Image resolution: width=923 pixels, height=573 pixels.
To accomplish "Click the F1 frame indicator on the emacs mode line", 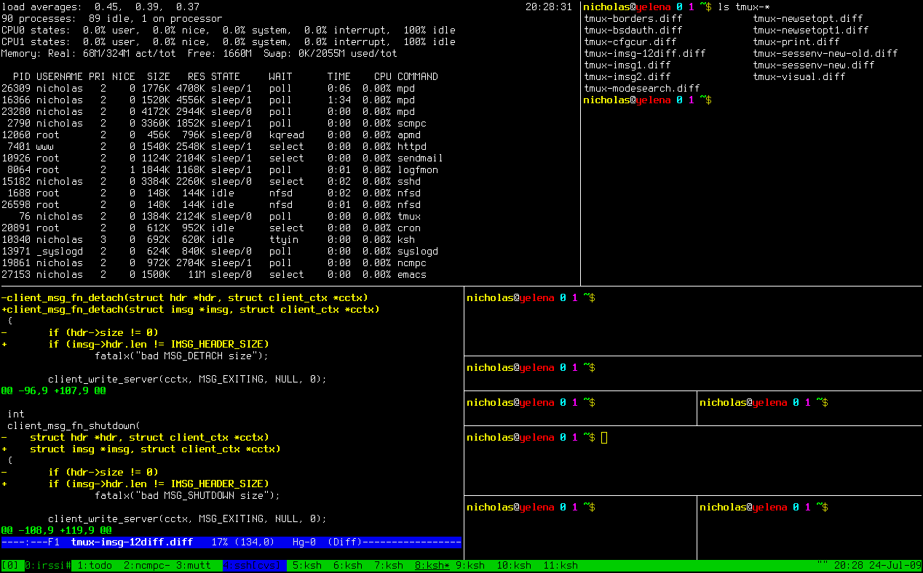I will point(54,542).
